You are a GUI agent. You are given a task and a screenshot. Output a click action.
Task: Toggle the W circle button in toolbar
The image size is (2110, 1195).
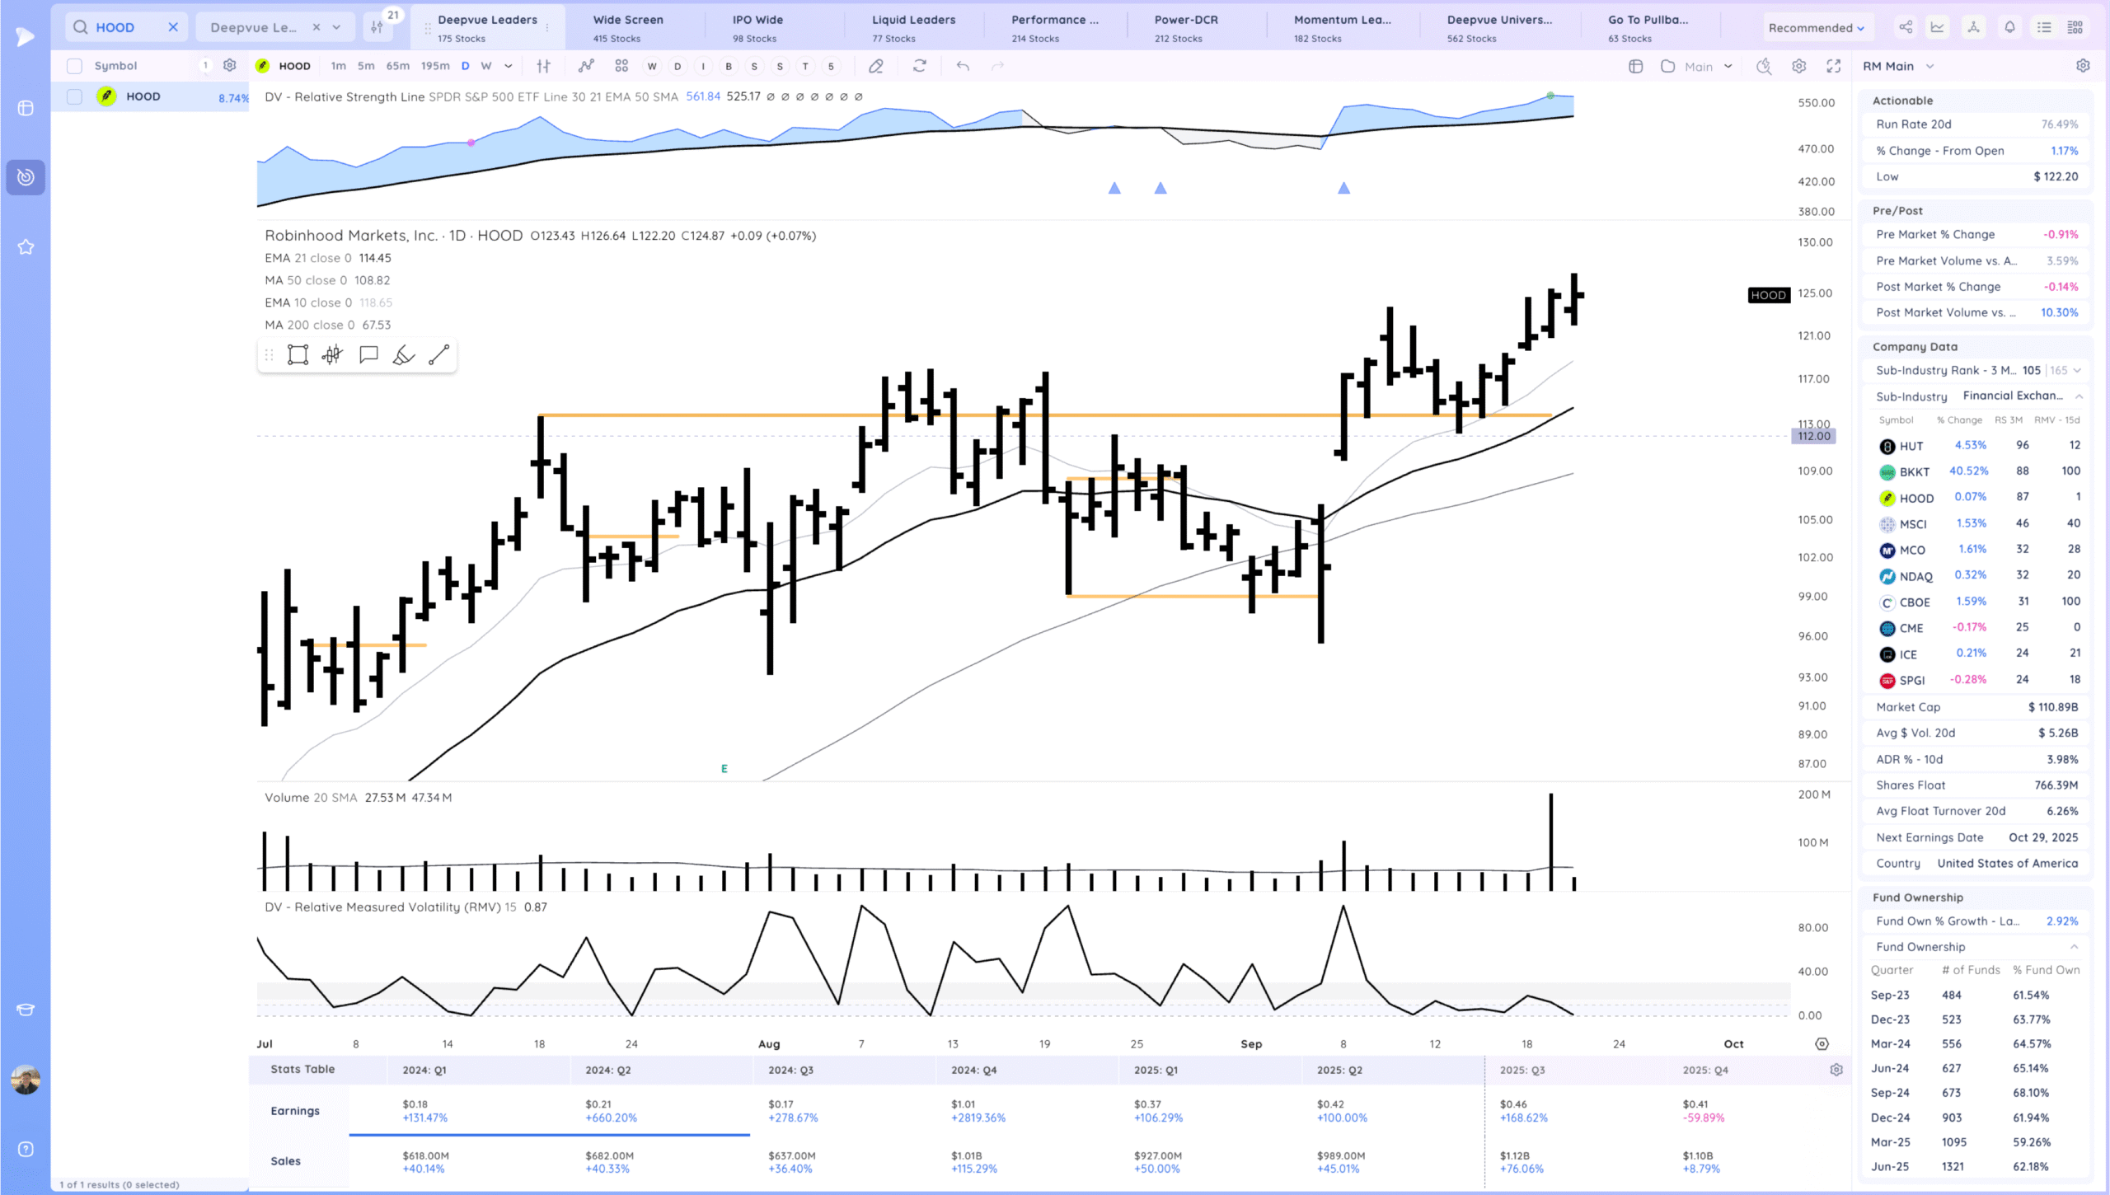click(652, 66)
